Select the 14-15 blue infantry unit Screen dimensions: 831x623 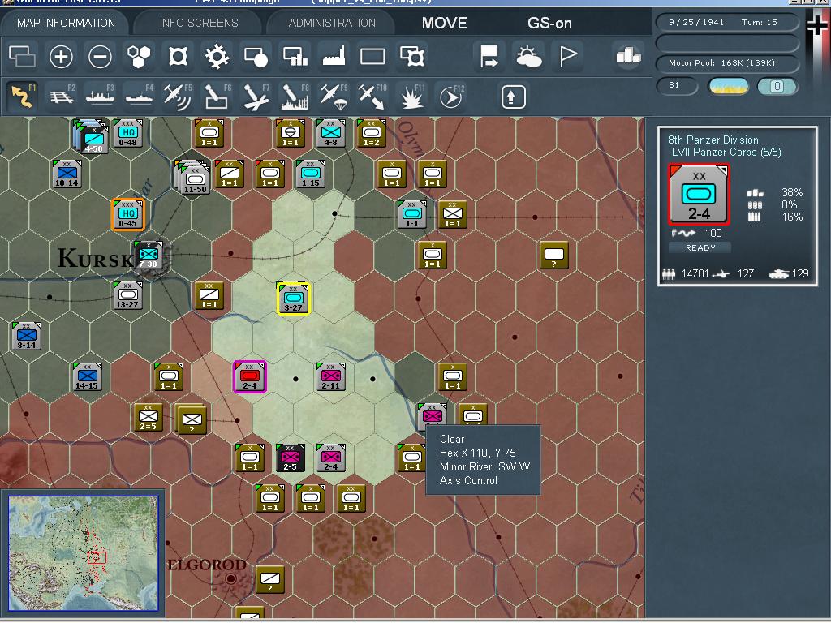(87, 376)
